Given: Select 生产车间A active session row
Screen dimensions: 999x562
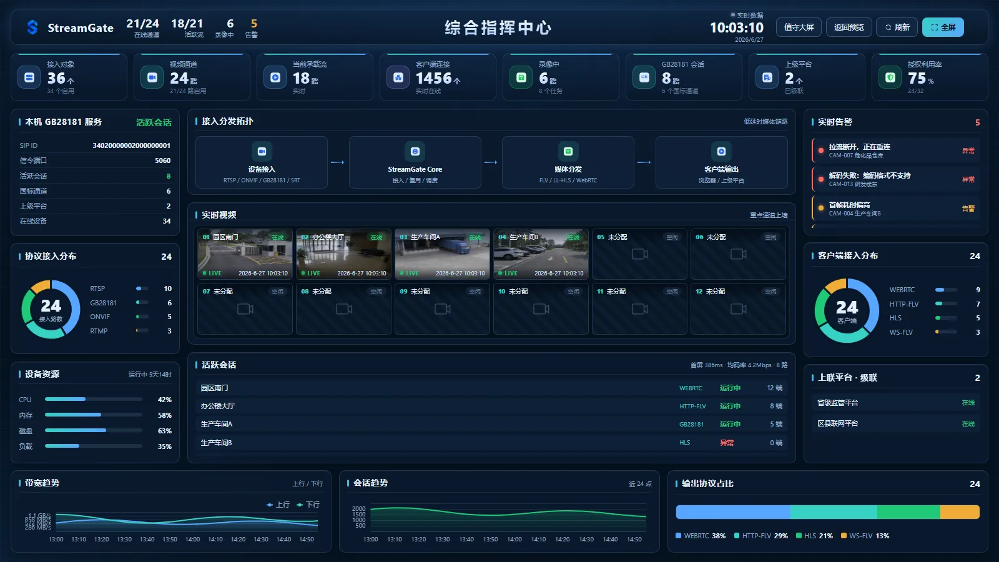Looking at the screenshot, I should 491,424.
